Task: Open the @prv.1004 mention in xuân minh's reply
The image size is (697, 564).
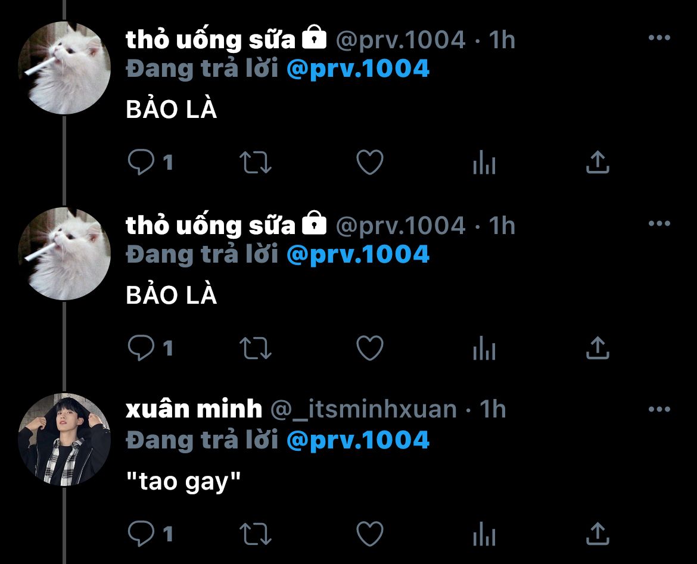Action: tap(358, 441)
